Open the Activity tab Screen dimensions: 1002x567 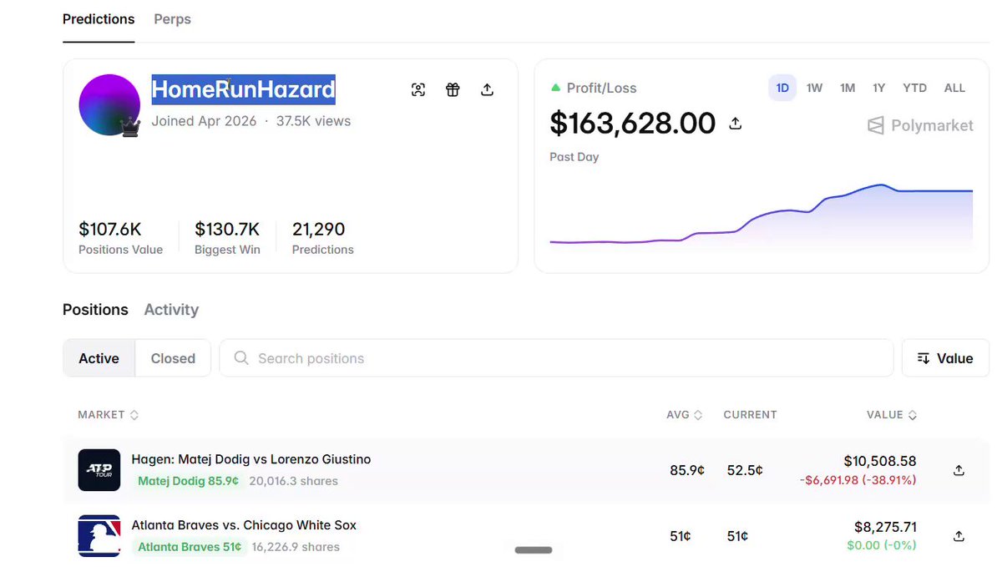click(x=171, y=310)
